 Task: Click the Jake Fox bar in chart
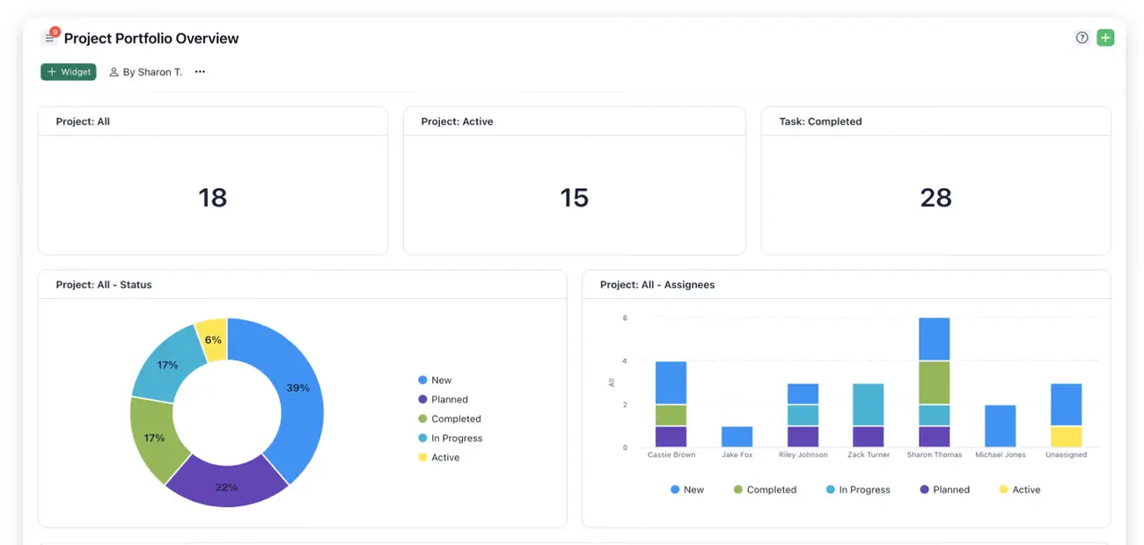point(737,437)
